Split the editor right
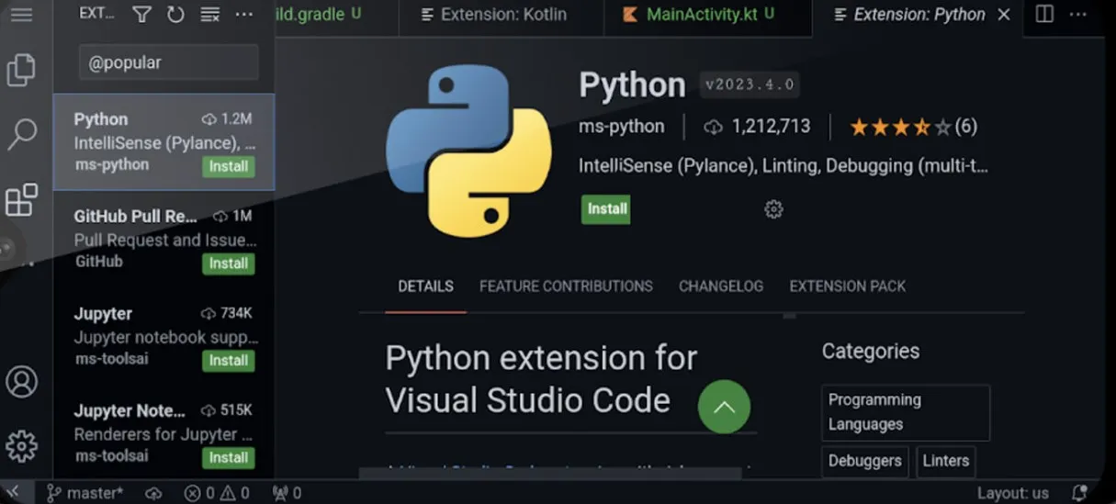Viewport: 1116px width, 504px height. (x=1045, y=14)
